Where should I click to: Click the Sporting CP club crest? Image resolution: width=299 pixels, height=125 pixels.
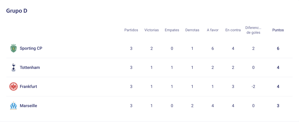(13, 48)
